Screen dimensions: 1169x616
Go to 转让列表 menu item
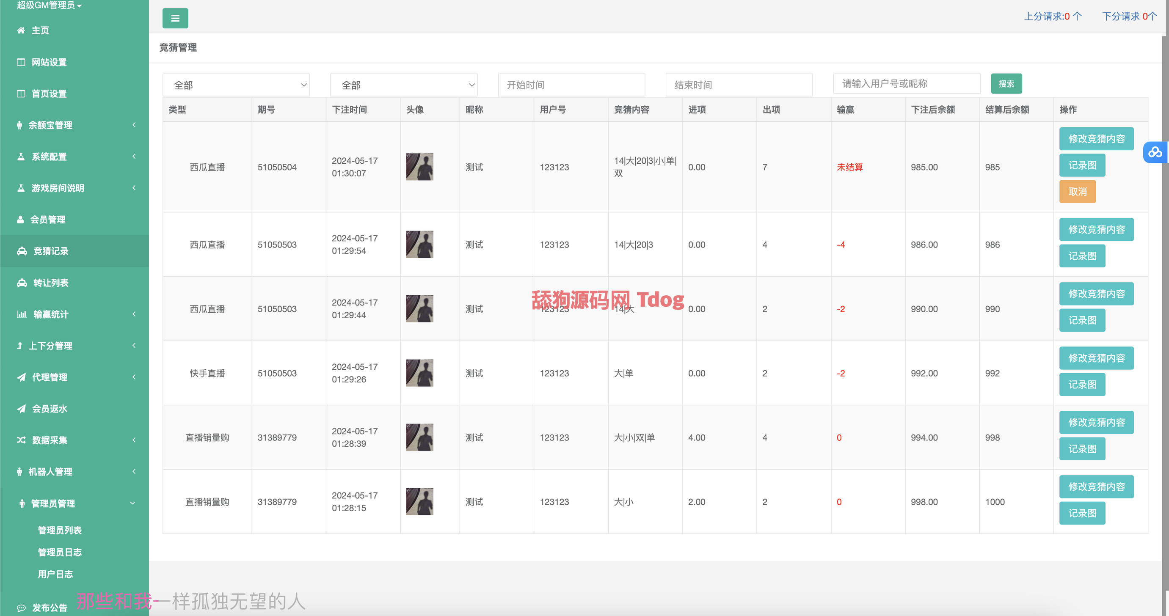tap(51, 283)
